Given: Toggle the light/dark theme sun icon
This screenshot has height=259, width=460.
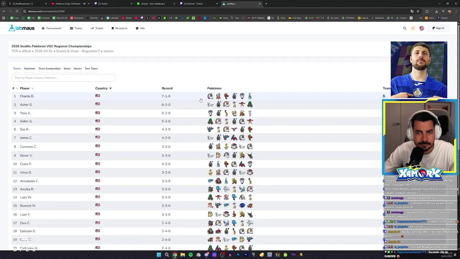Looking at the screenshot, I should click(413, 28).
